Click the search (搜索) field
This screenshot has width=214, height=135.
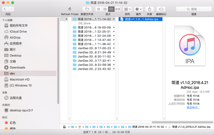pyautogui.click(x=194, y=9)
